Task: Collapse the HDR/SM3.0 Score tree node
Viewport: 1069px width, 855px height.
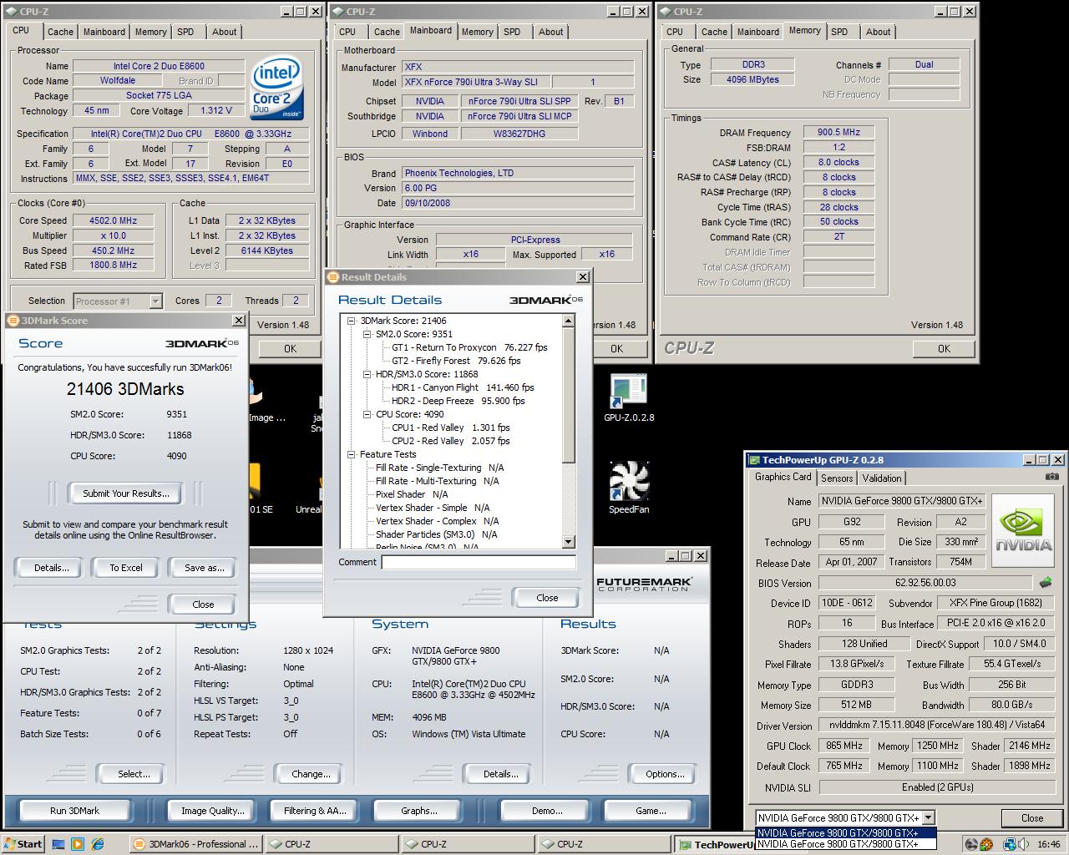Action: point(367,374)
